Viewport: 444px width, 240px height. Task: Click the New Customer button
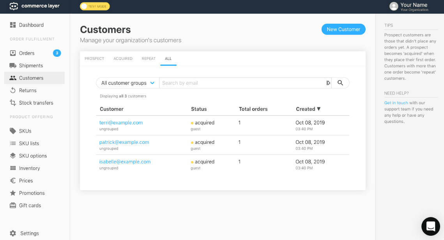coord(343,30)
